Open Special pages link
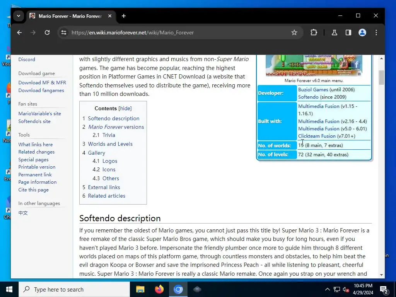The height and width of the screenshot is (297, 396). 33,160
